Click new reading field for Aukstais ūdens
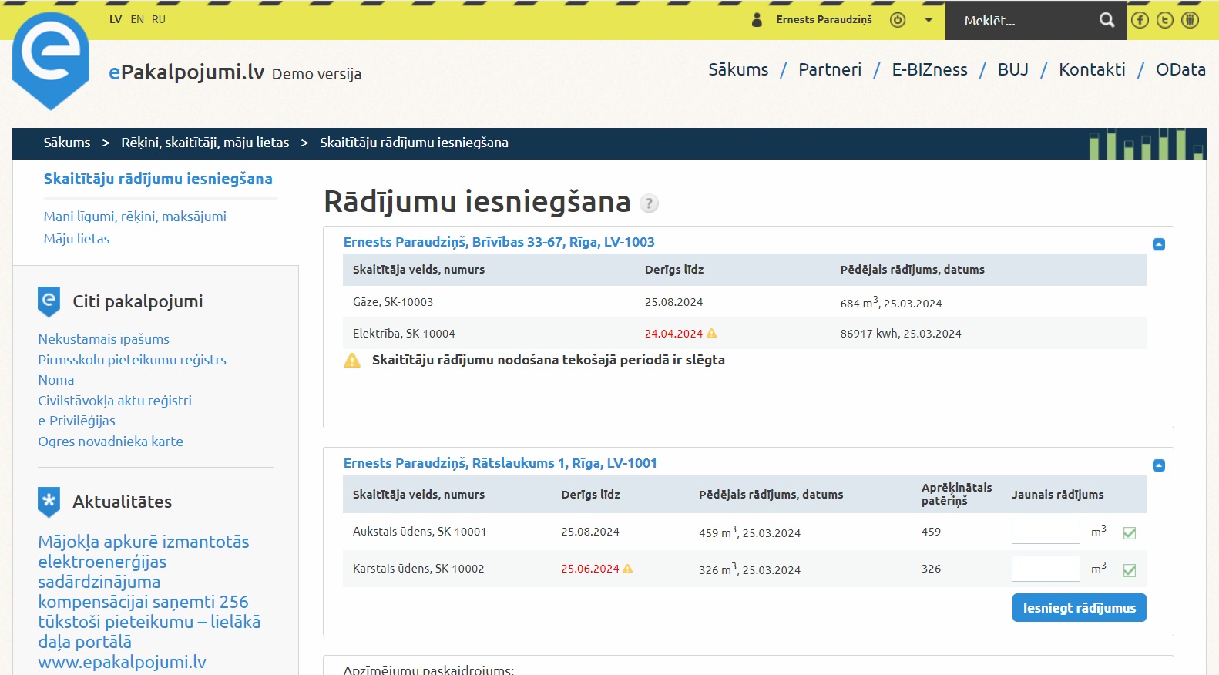Screen dimensions: 1219x675 click(1045, 532)
